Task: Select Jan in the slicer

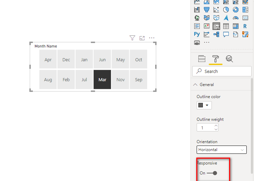Action: click(x=84, y=60)
